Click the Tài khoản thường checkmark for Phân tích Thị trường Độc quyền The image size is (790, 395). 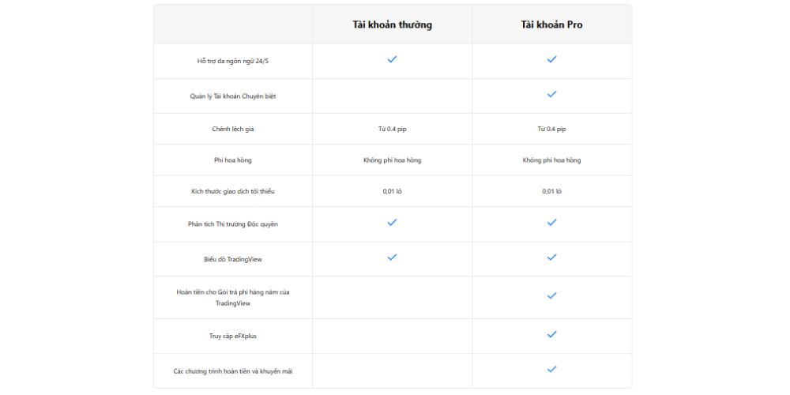coord(392,224)
